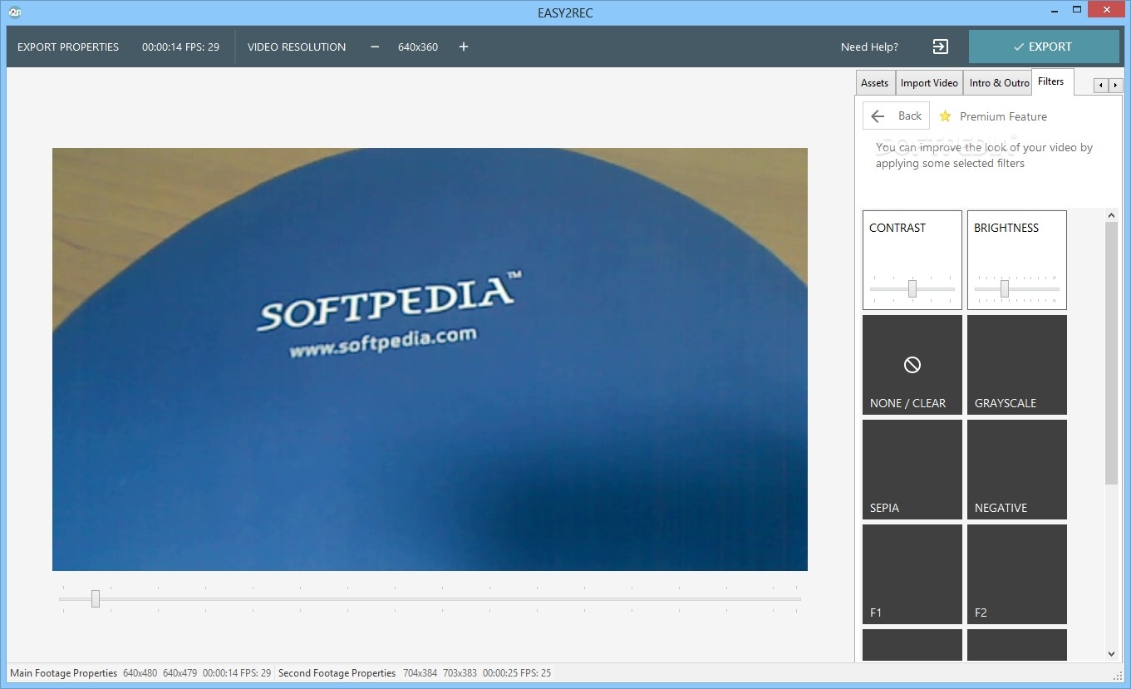Click the Premium Feature label
1131x689 pixels.
click(x=1003, y=116)
